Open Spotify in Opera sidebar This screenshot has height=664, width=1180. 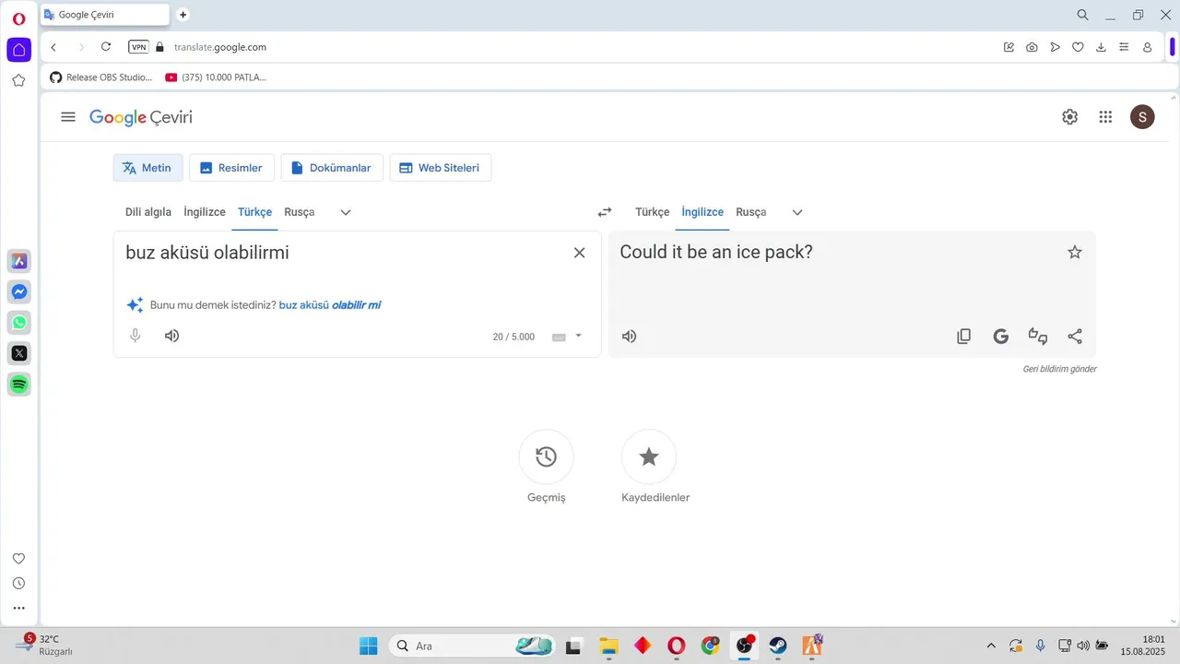18,384
